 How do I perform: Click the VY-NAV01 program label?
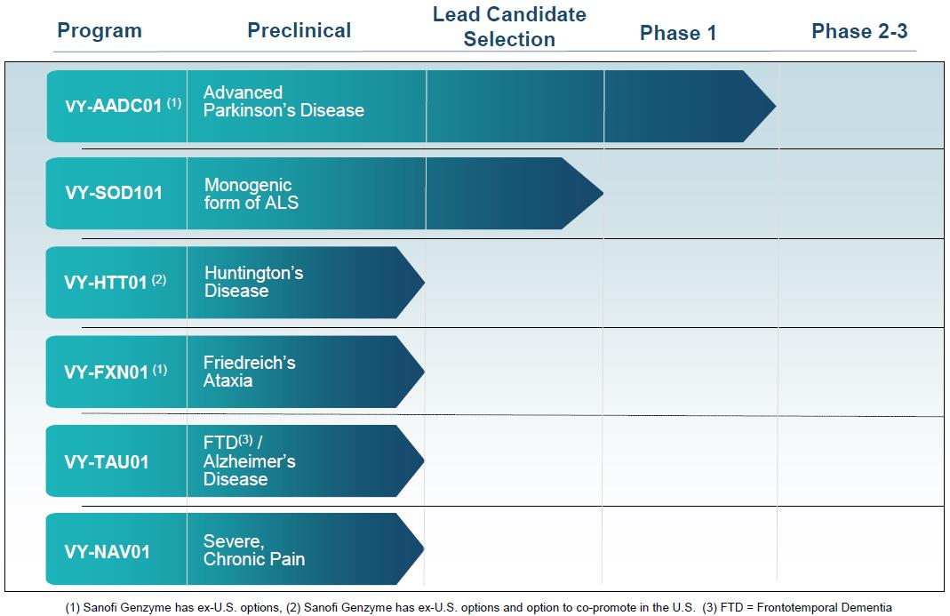pyautogui.click(x=108, y=551)
